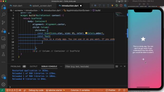
Task: Click Colorize: 0 variables status item
Action: point(80,90)
